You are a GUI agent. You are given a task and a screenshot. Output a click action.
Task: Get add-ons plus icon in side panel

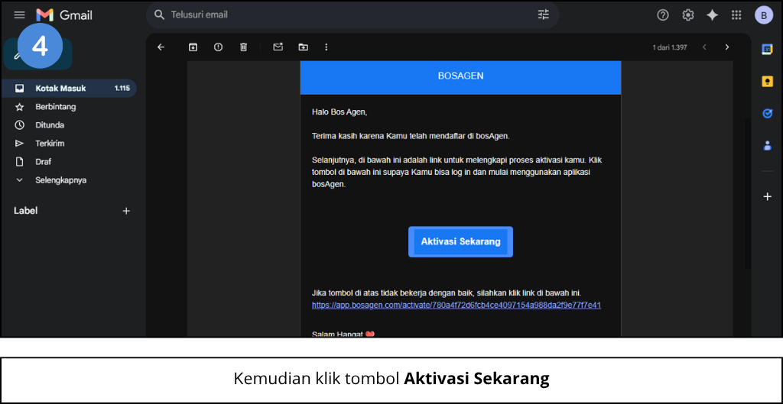(768, 196)
